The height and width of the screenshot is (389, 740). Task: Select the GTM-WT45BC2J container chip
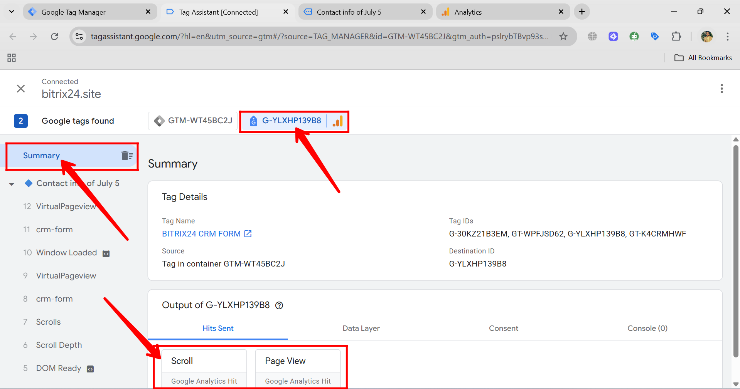[193, 121]
